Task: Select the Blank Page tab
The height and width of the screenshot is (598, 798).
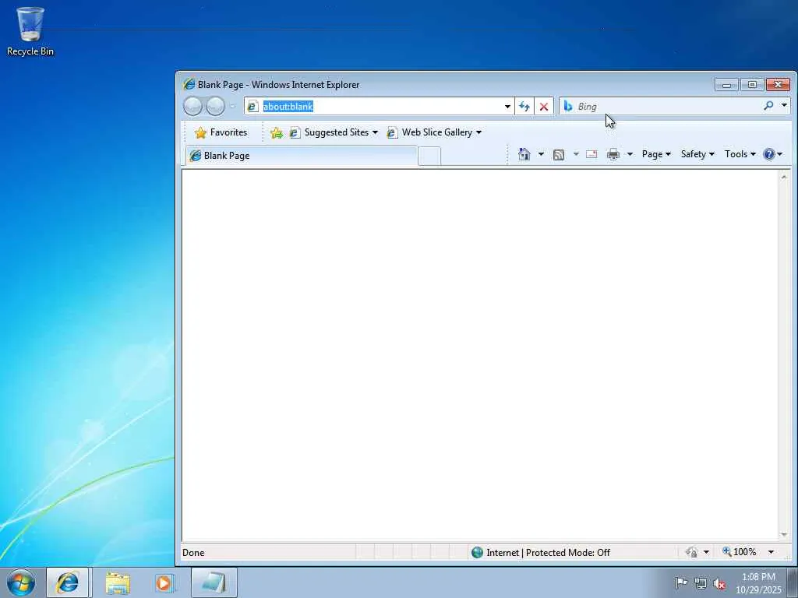Action: coord(302,156)
